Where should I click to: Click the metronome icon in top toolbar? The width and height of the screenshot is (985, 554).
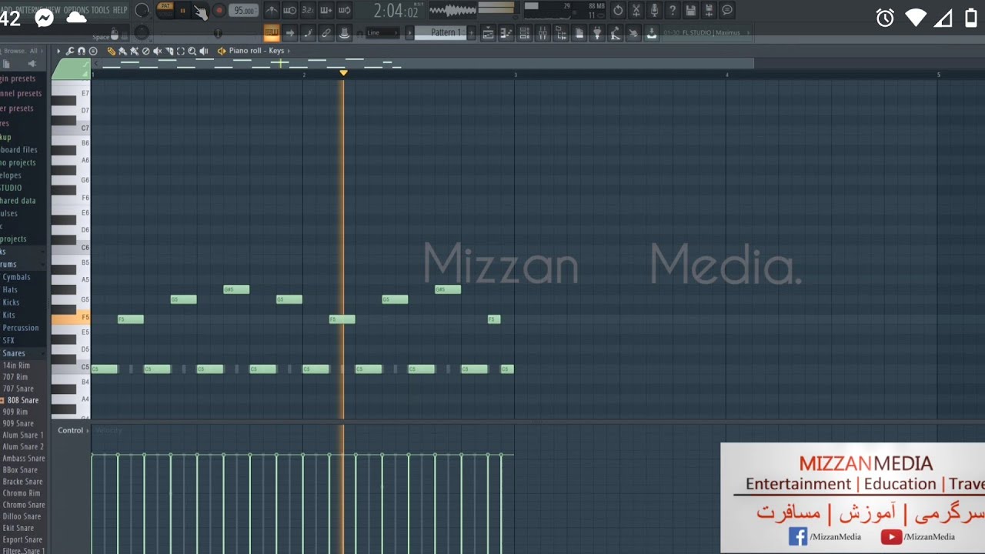pyautogui.click(x=272, y=10)
